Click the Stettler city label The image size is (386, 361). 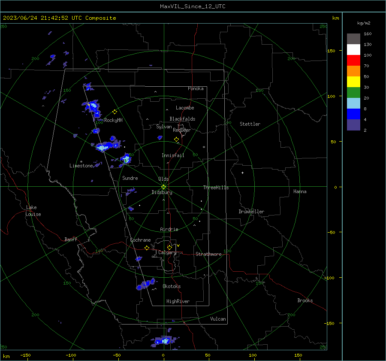click(x=250, y=124)
